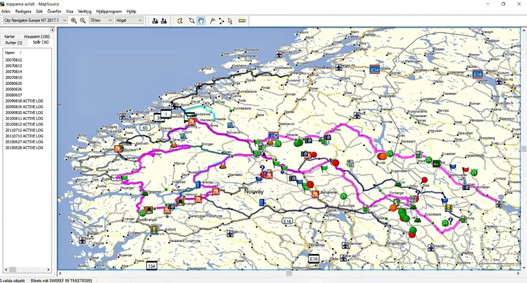Viewport: 527px width, 283px height.
Task: Click the blue building icon below Norway label
Action: 262,202
